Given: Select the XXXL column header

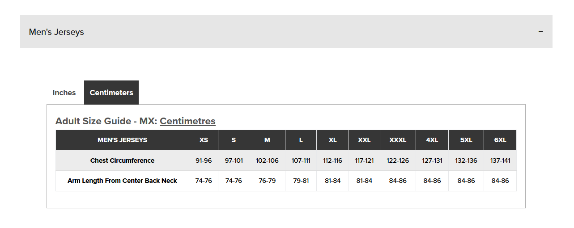Looking at the screenshot, I should pyautogui.click(x=398, y=140).
